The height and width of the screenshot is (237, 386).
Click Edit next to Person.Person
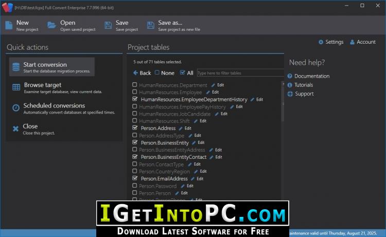click(184, 193)
